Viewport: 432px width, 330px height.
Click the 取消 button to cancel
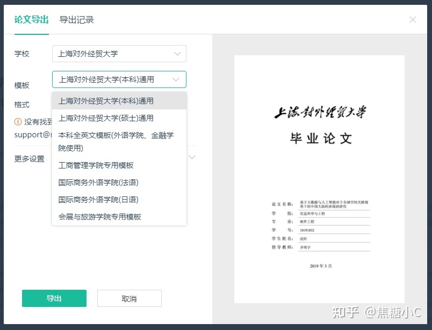[129, 298]
